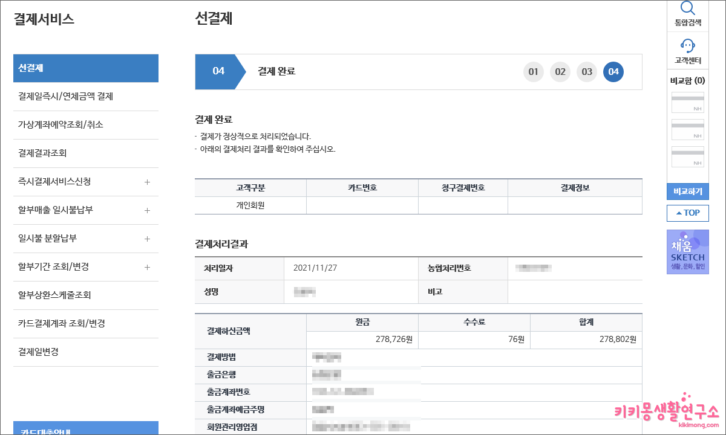Expand the 할부매출 일시불납부 menu
The width and height of the screenshot is (726, 435).
point(85,210)
